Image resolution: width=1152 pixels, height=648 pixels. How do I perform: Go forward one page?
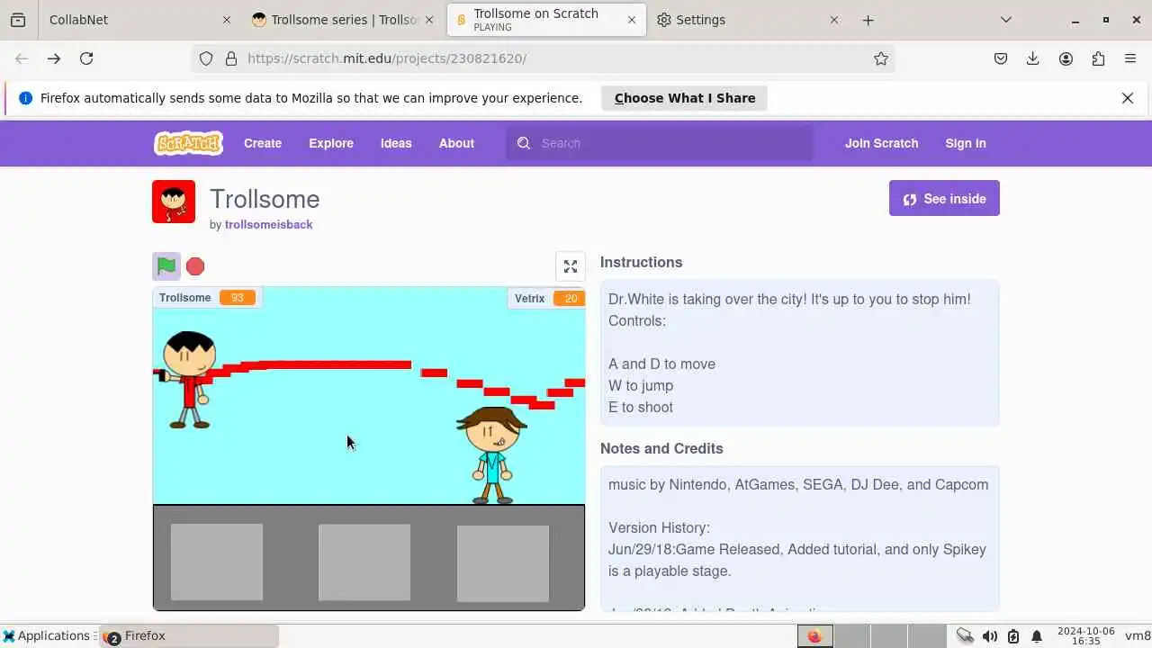tap(54, 58)
